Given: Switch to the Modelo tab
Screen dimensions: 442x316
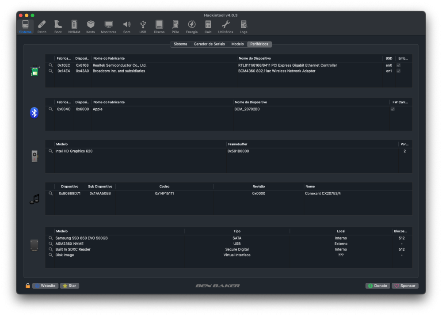Looking at the screenshot, I should tap(237, 44).
